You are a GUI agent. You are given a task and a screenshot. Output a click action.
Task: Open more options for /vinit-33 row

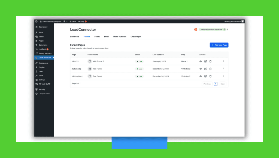click(x=223, y=61)
